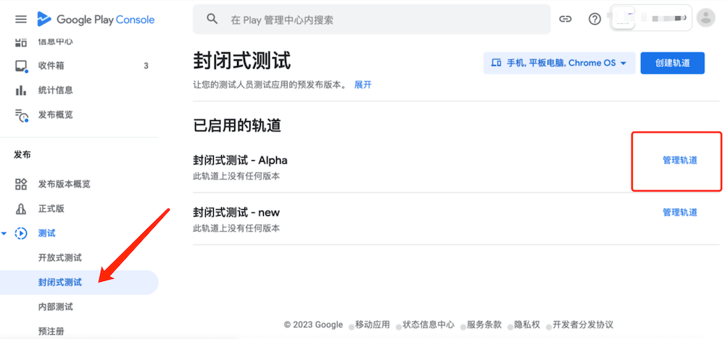Click the 创建轨道 button
Viewport: 725px width, 339px height.
point(672,63)
